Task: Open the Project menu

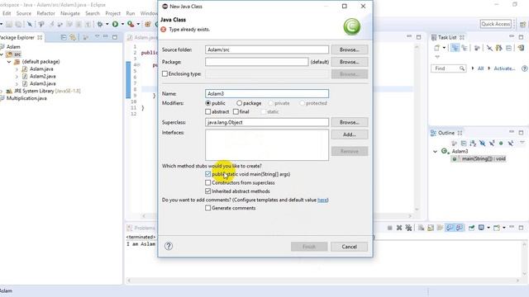Action: 112,13
